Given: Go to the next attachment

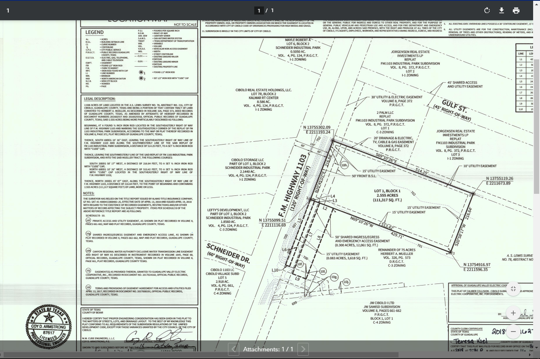Looking at the screenshot, I should [x=303, y=349].
